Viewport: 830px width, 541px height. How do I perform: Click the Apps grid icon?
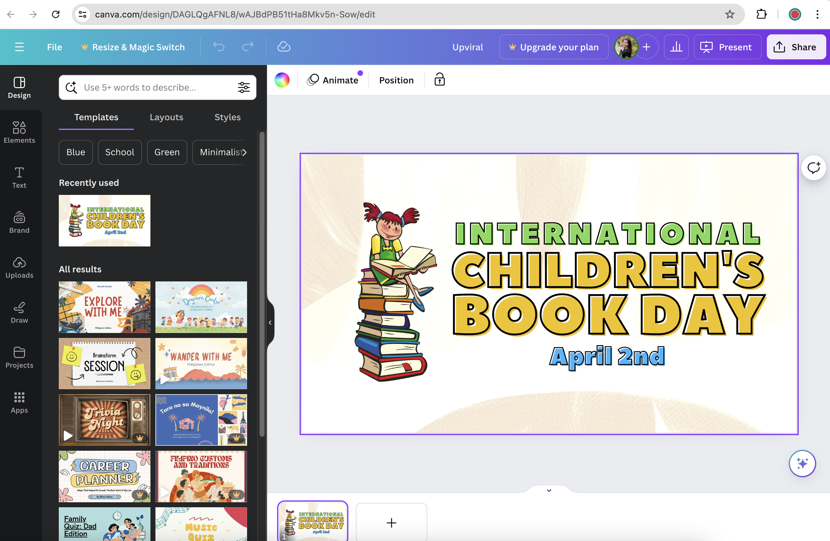point(19,402)
